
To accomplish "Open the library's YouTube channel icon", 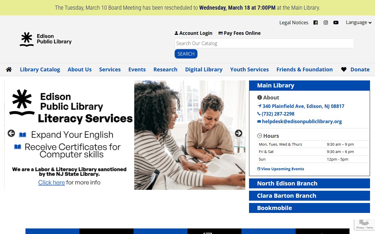I will (x=336, y=23).
